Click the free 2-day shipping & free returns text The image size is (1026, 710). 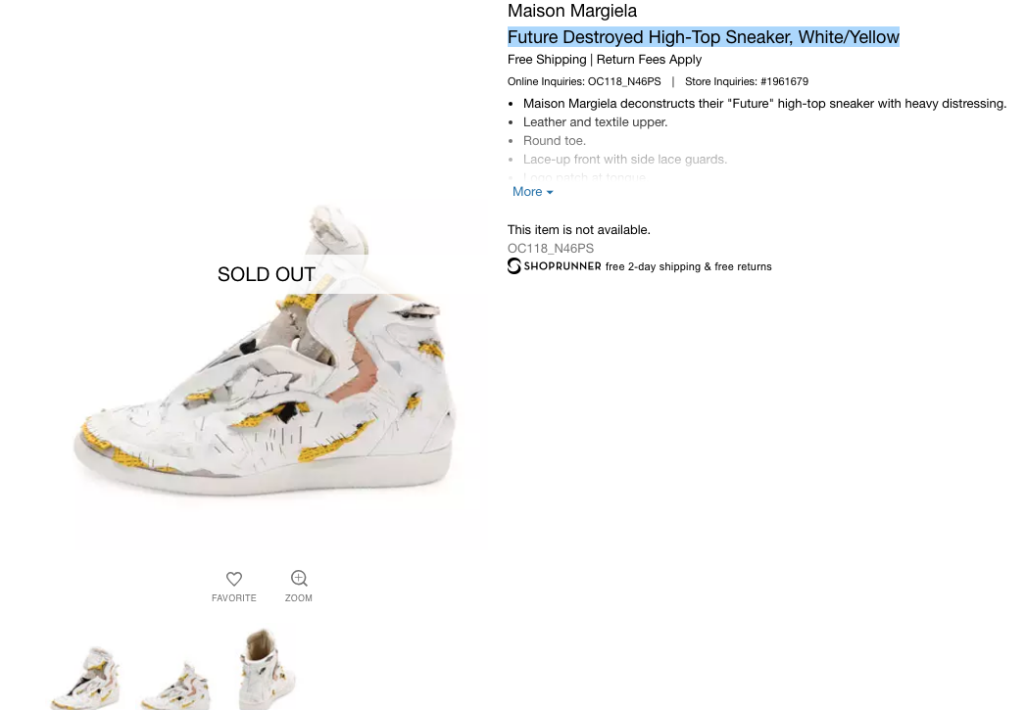click(x=688, y=266)
